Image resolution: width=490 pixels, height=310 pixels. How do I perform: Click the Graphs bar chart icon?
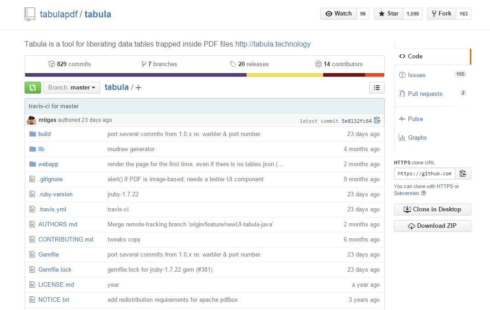(x=402, y=137)
